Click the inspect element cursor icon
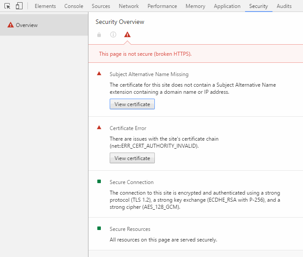 tap(8, 6)
